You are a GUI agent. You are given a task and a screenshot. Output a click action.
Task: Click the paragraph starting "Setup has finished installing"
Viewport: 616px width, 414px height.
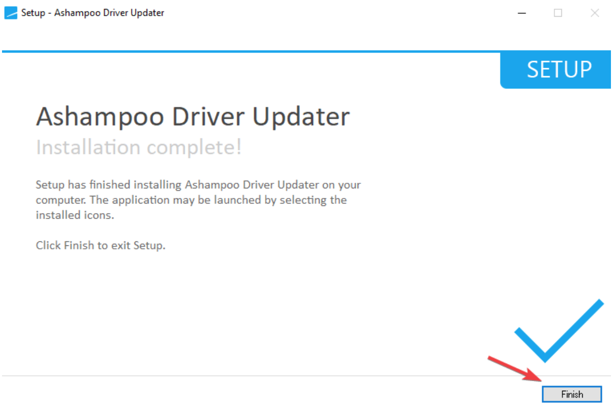coord(198,200)
